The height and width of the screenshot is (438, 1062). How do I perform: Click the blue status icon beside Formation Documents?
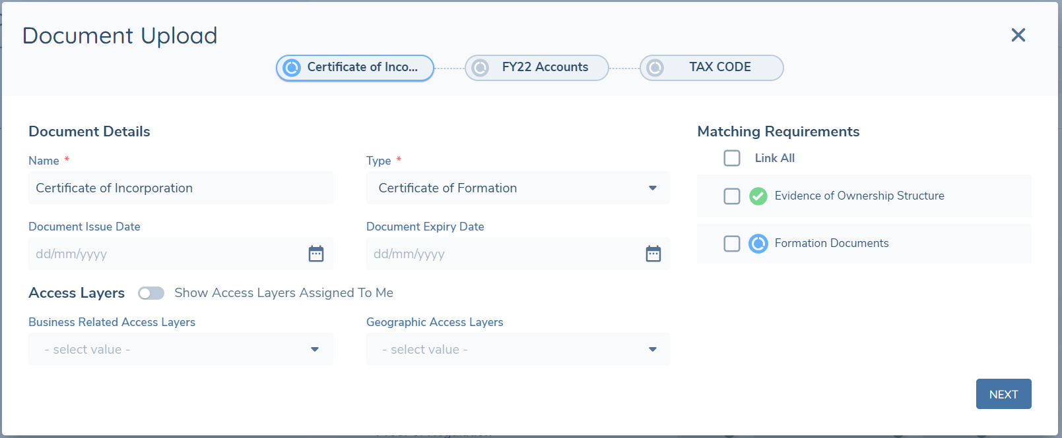[x=758, y=244]
